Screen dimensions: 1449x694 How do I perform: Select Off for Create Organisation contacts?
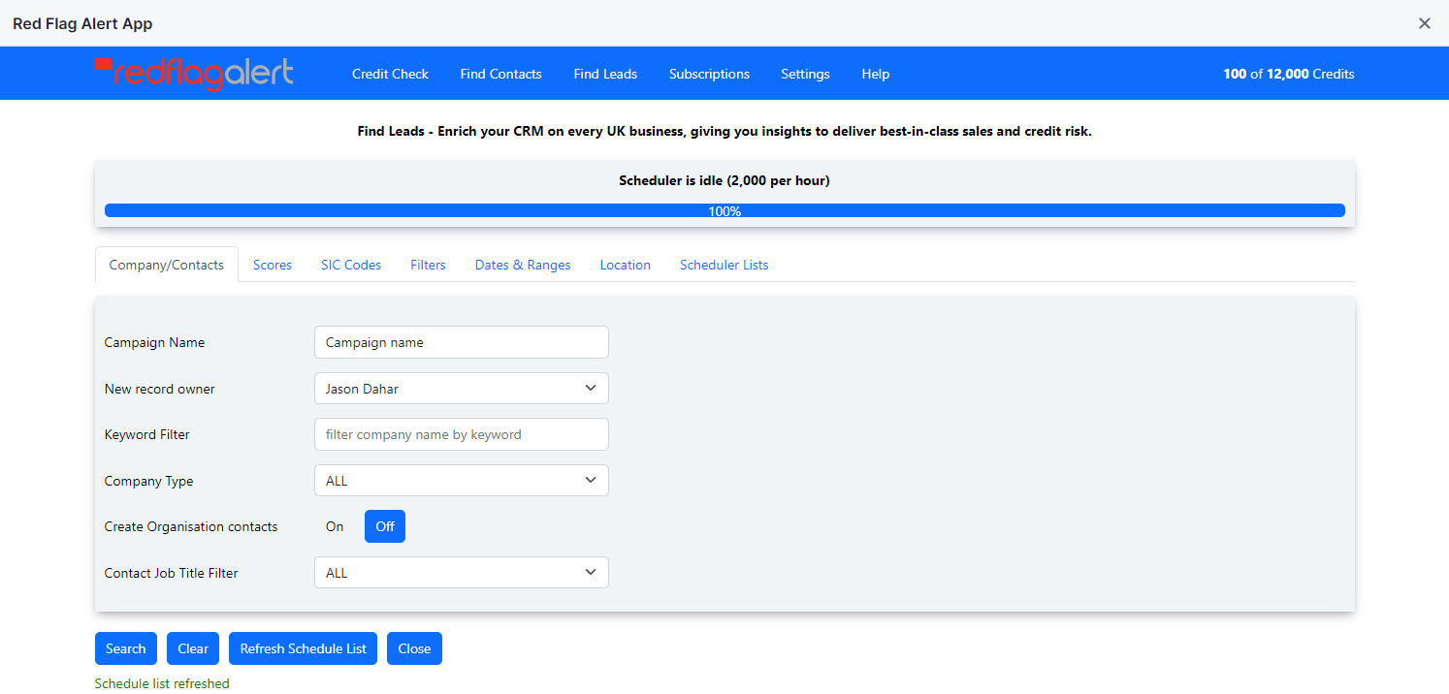click(x=385, y=526)
